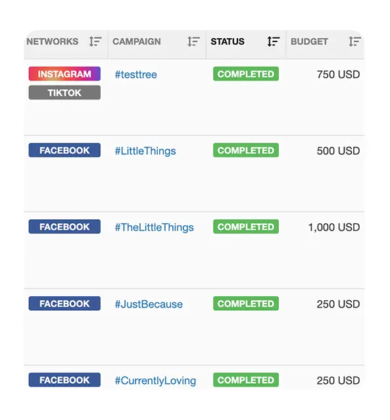Sort table by Networks column icon

[95, 41]
